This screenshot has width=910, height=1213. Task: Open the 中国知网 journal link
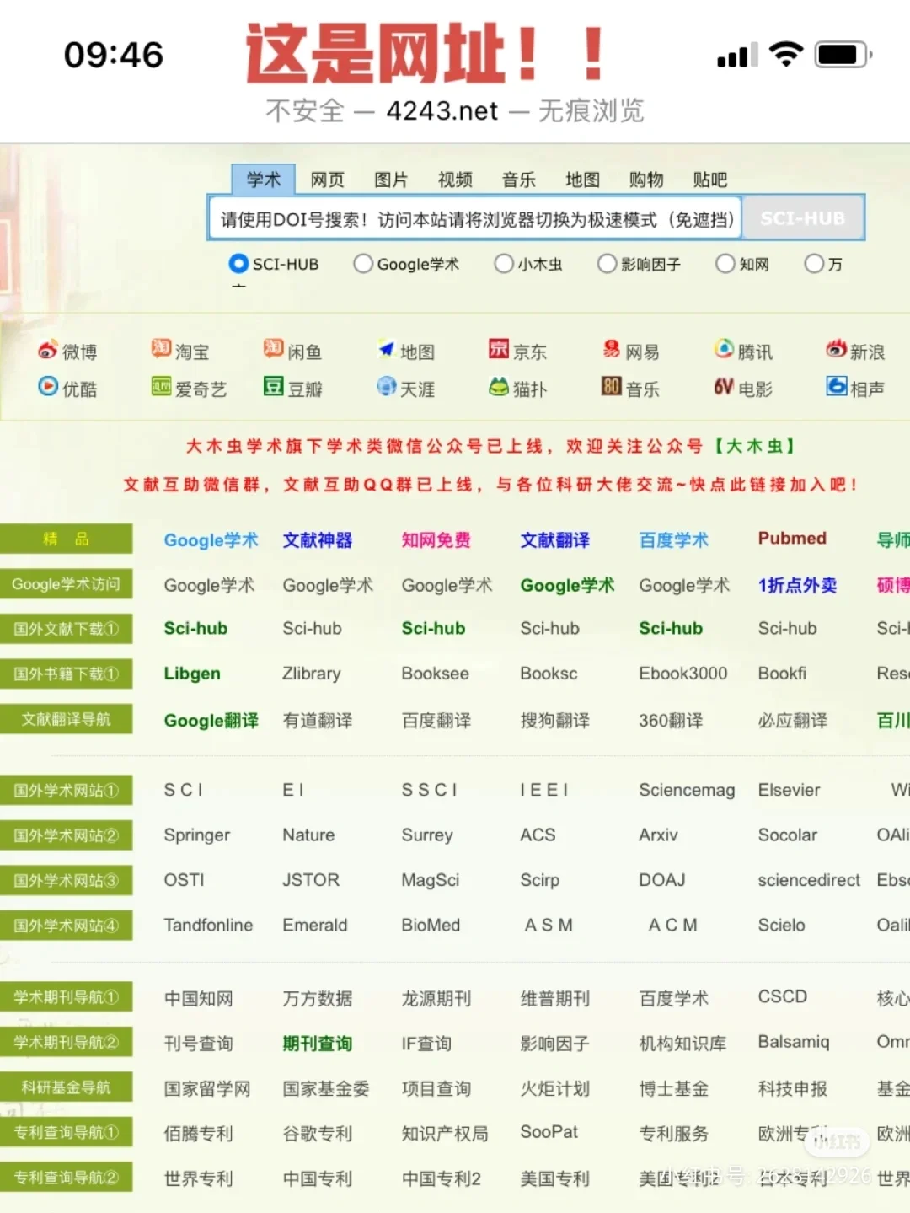click(199, 998)
